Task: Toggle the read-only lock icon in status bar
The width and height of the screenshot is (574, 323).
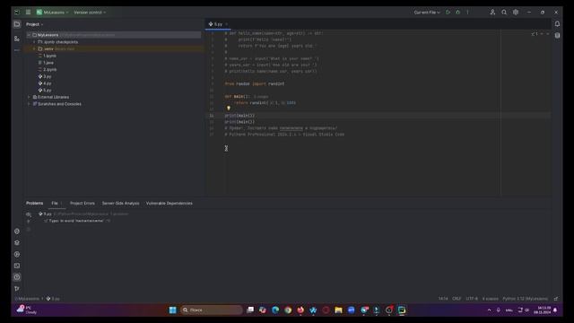Action: [556, 299]
